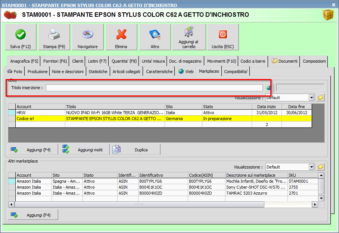Viewport: 339px width, 233px height.
Task: Switch to the Listini (F7) tab
Action: coord(97,61)
